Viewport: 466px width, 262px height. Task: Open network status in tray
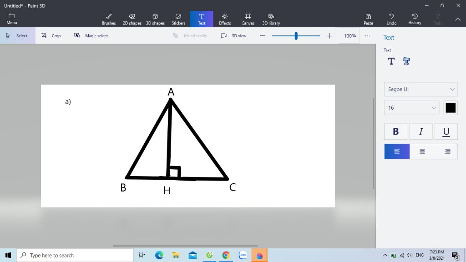(x=402, y=255)
